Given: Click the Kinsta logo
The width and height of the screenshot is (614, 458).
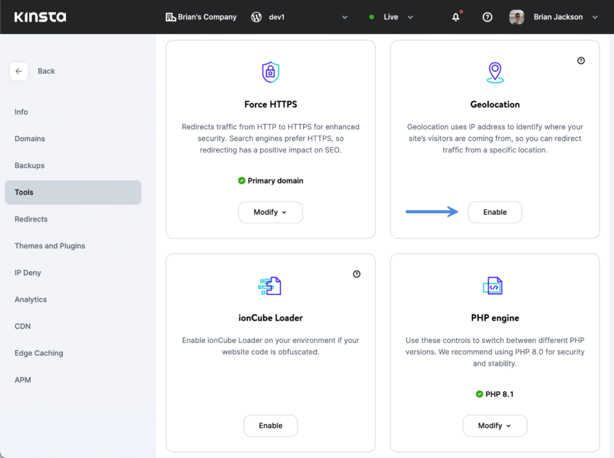Looking at the screenshot, I should 40,17.
